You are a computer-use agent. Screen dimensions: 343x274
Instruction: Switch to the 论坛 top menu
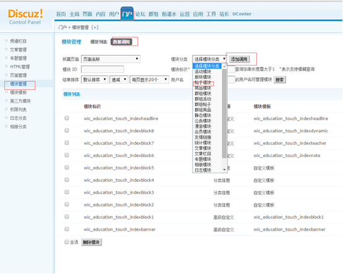click(140, 14)
